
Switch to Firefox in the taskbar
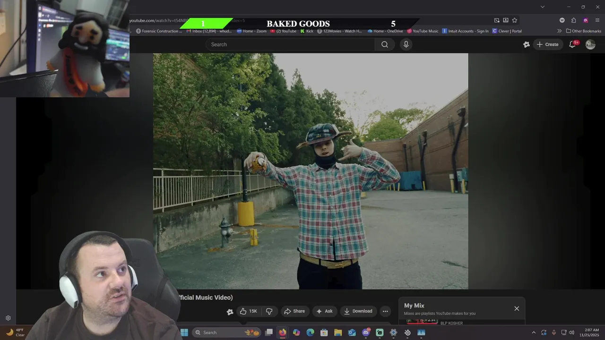point(283,332)
